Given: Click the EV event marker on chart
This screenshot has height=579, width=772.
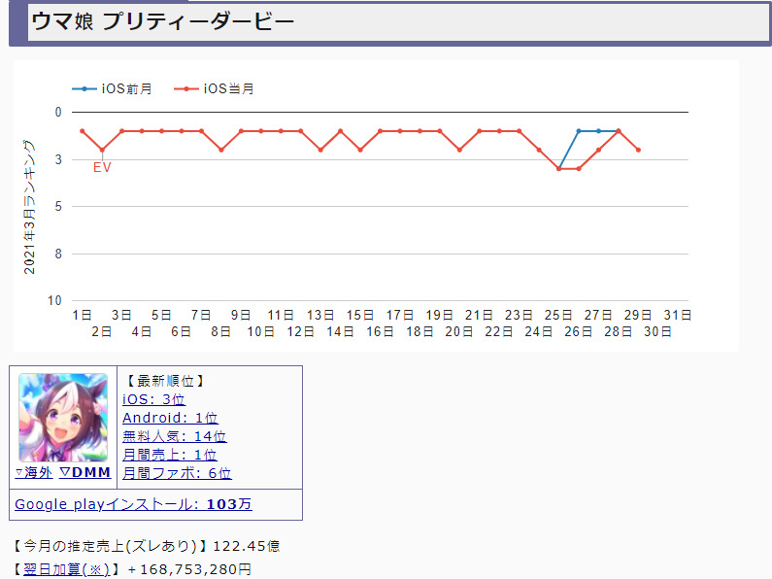Looking at the screenshot, I should (102, 167).
